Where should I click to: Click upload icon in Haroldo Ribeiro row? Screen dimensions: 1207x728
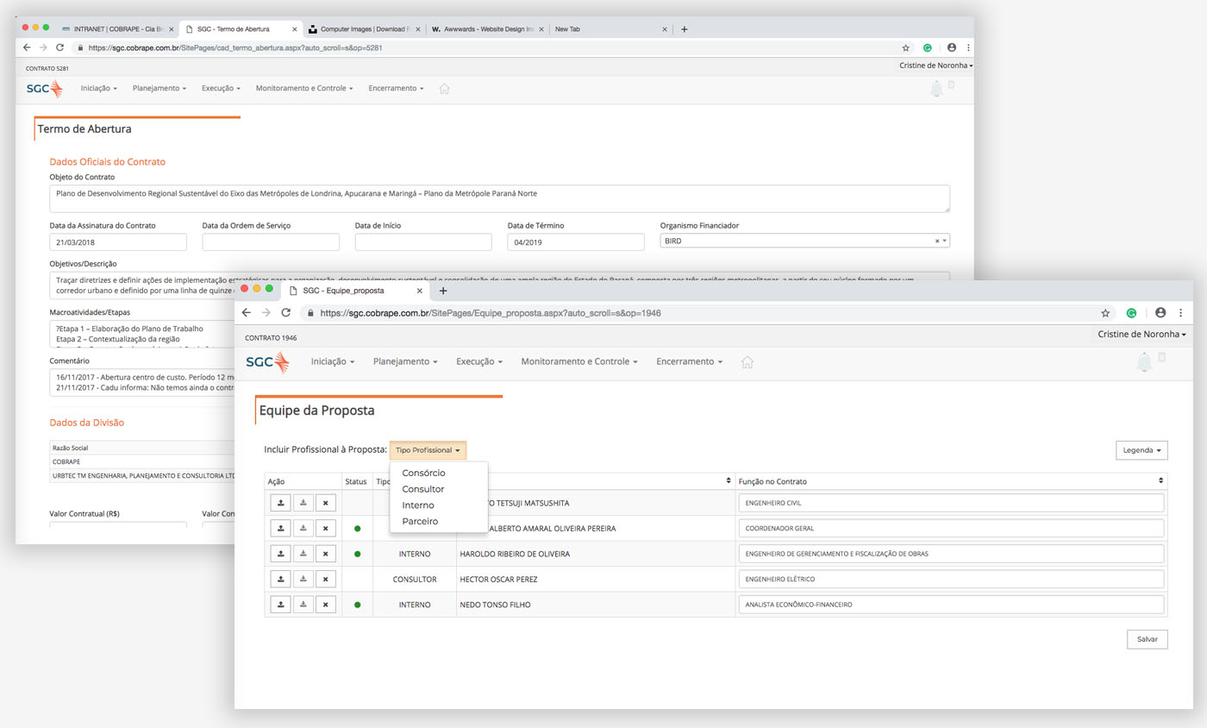(280, 554)
